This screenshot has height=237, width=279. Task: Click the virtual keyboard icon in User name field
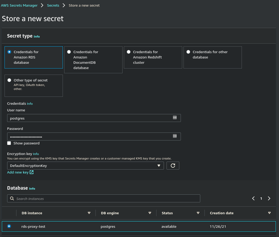pos(174,118)
